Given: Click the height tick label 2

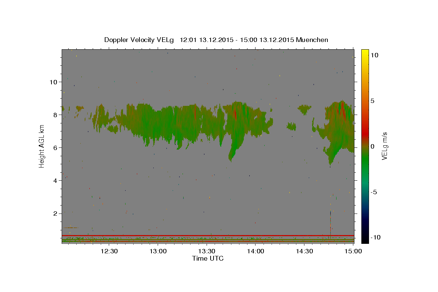Looking at the screenshot, I should point(55,214).
